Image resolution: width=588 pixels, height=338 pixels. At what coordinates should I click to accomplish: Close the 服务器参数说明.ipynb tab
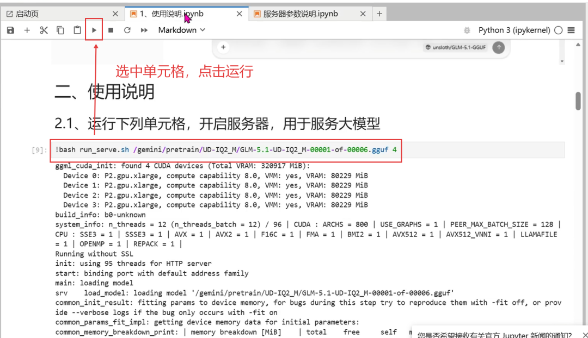click(x=363, y=14)
